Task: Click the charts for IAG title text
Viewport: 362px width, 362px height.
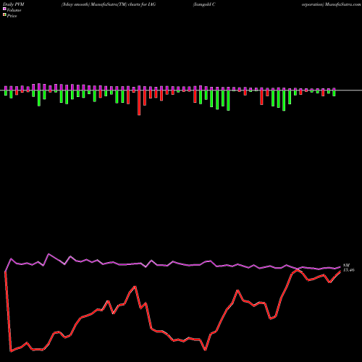Action: coord(142,4)
